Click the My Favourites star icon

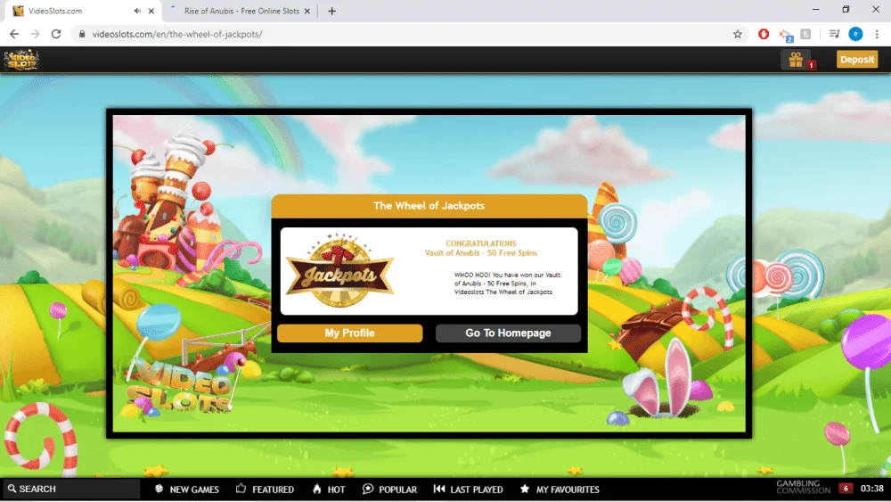coord(525,489)
